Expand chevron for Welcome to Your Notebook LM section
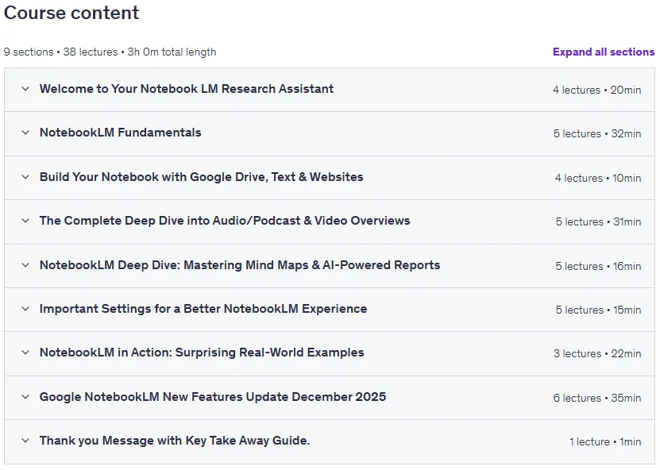The height and width of the screenshot is (470, 660). (25, 89)
